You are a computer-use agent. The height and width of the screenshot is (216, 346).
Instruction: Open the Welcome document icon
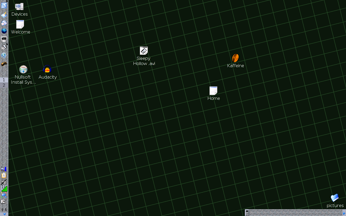coord(20,24)
